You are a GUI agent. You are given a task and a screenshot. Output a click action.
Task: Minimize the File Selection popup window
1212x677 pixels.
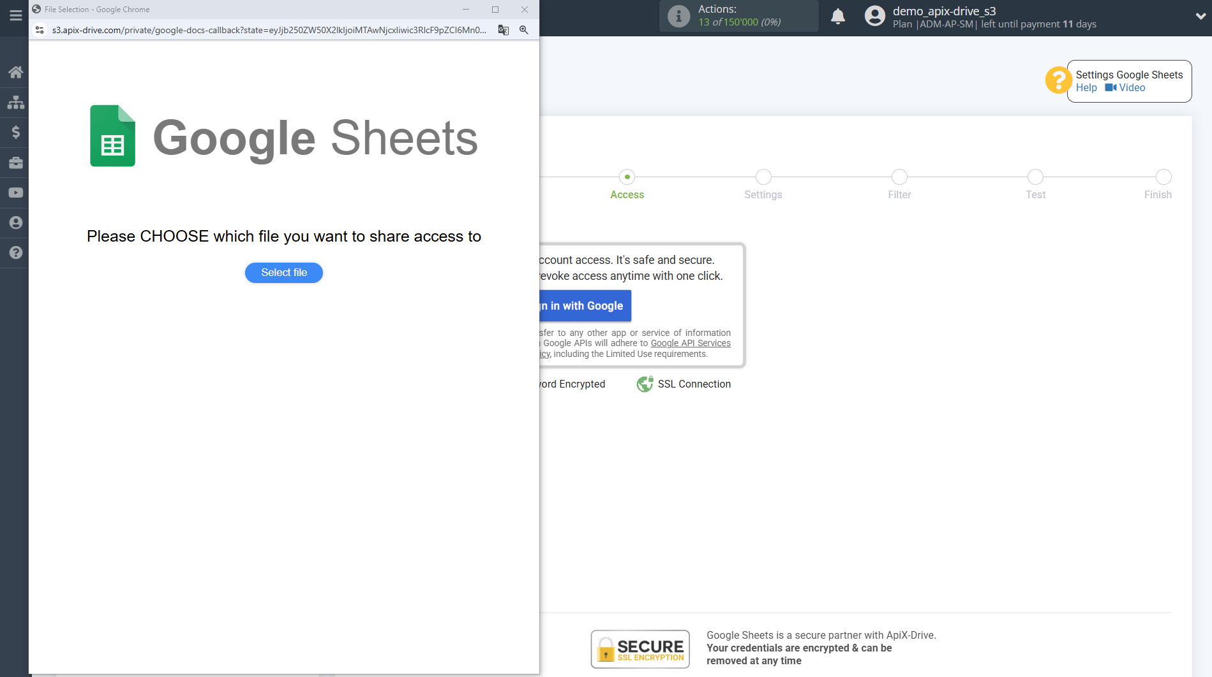coord(466,10)
